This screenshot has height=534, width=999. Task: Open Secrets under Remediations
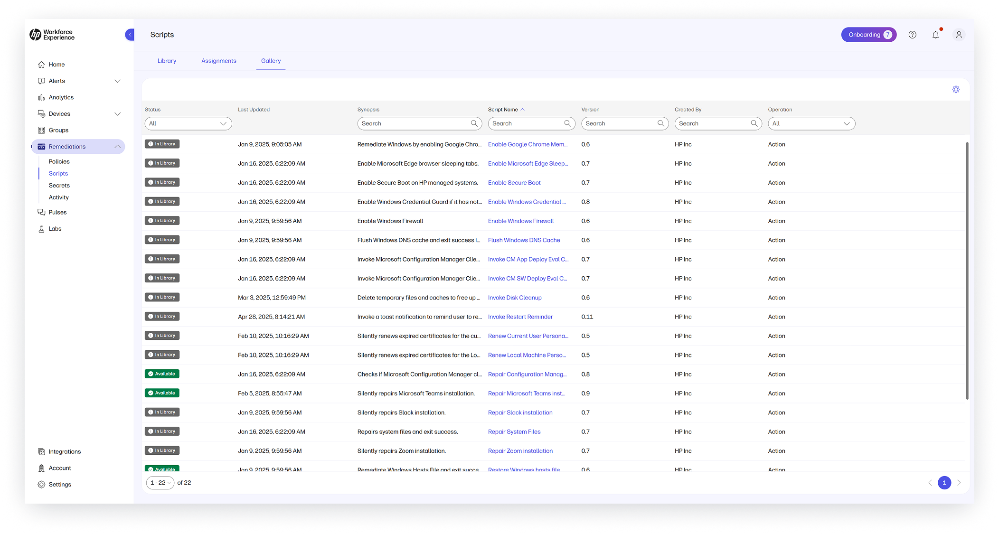[x=59, y=186]
